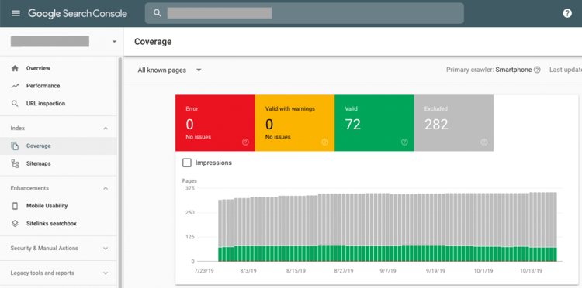Click the Sitemaps tree icon

(x=15, y=163)
